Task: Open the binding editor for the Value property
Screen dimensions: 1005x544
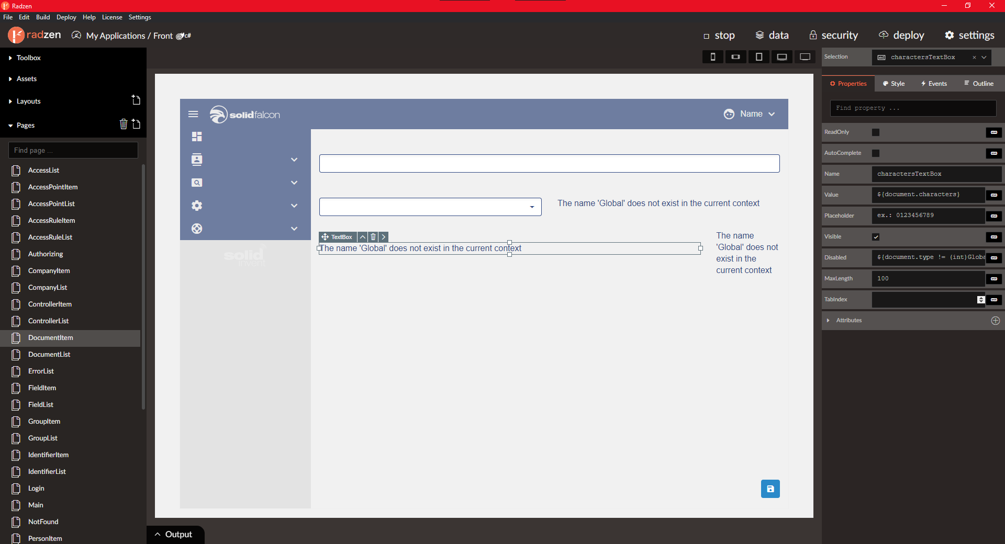Action: [x=993, y=195]
